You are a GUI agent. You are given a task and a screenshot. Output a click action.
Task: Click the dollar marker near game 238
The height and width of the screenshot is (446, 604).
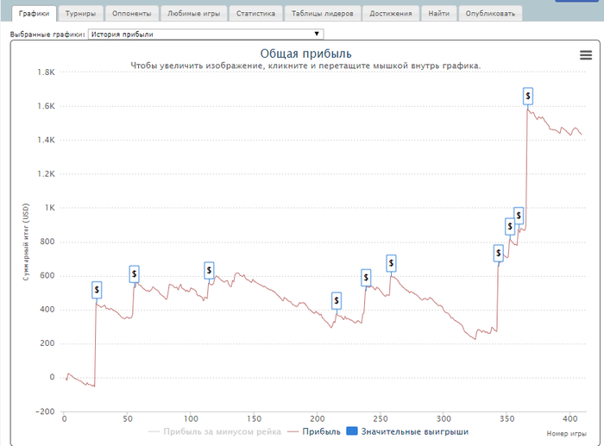pos(366,277)
